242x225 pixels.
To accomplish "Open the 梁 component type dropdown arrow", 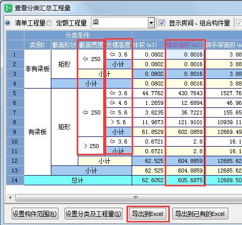I will click(152, 23).
